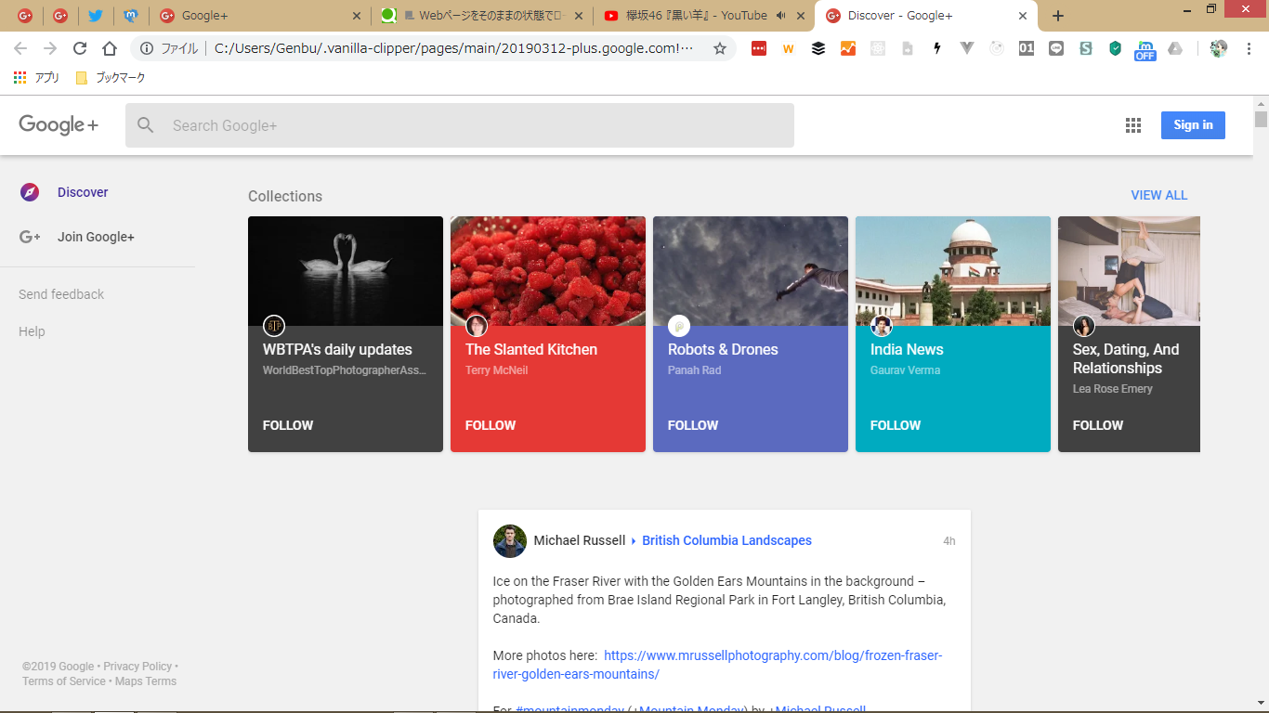Click the Discover compass icon in sidebar
This screenshot has width=1269, height=713.
tap(30, 192)
